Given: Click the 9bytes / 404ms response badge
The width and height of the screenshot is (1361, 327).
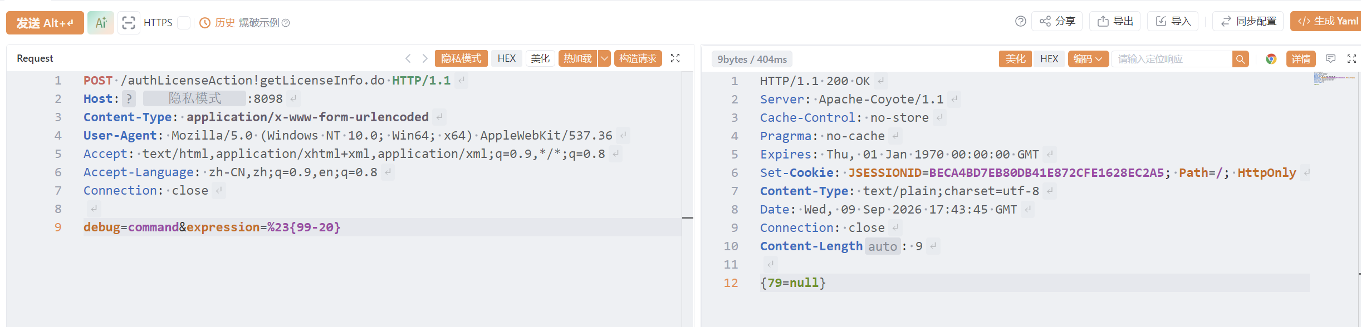Looking at the screenshot, I should pyautogui.click(x=752, y=60).
